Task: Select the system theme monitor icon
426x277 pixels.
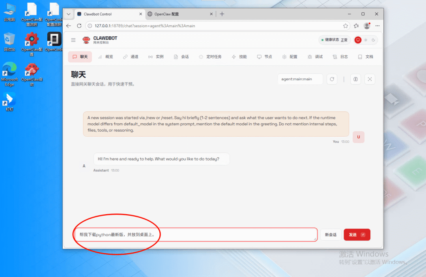Action: point(358,40)
